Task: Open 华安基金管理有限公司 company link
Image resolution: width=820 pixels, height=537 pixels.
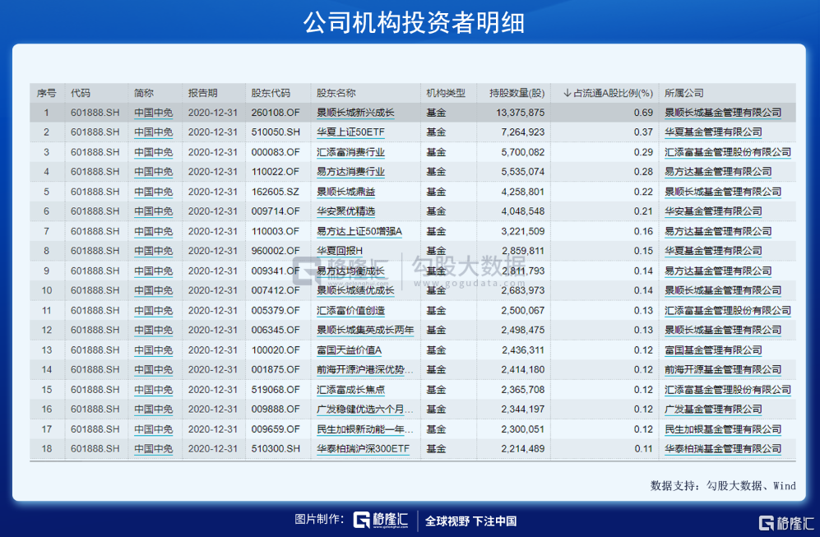Action: pos(713,211)
